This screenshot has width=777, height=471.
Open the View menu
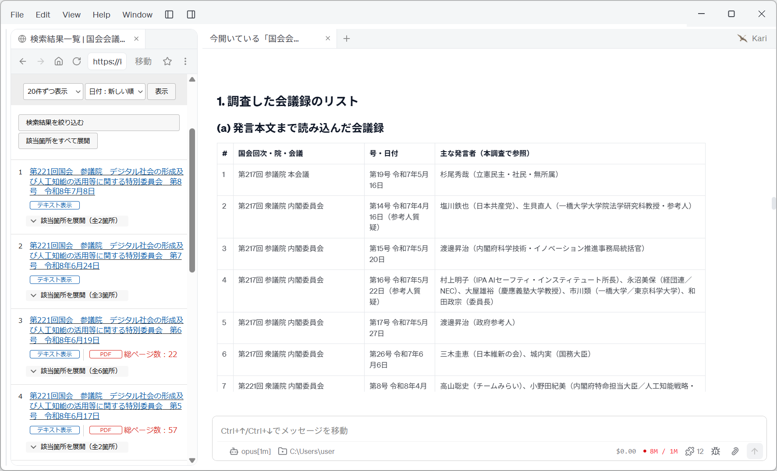tap(71, 15)
